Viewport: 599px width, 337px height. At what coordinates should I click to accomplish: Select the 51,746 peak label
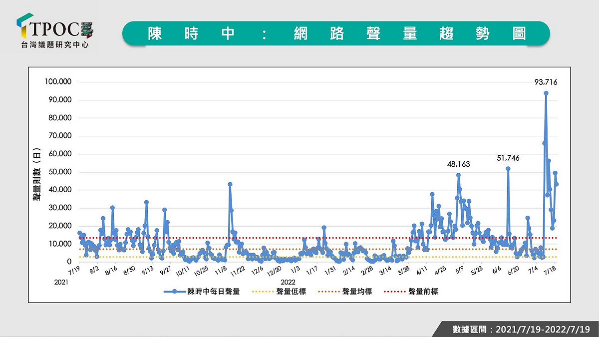coord(508,158)
